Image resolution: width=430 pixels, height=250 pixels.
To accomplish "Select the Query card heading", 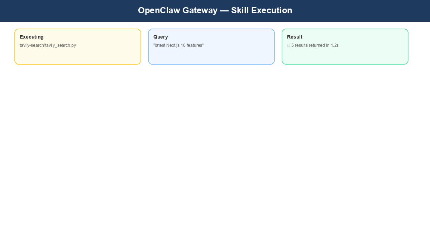I will coord(161,37).
